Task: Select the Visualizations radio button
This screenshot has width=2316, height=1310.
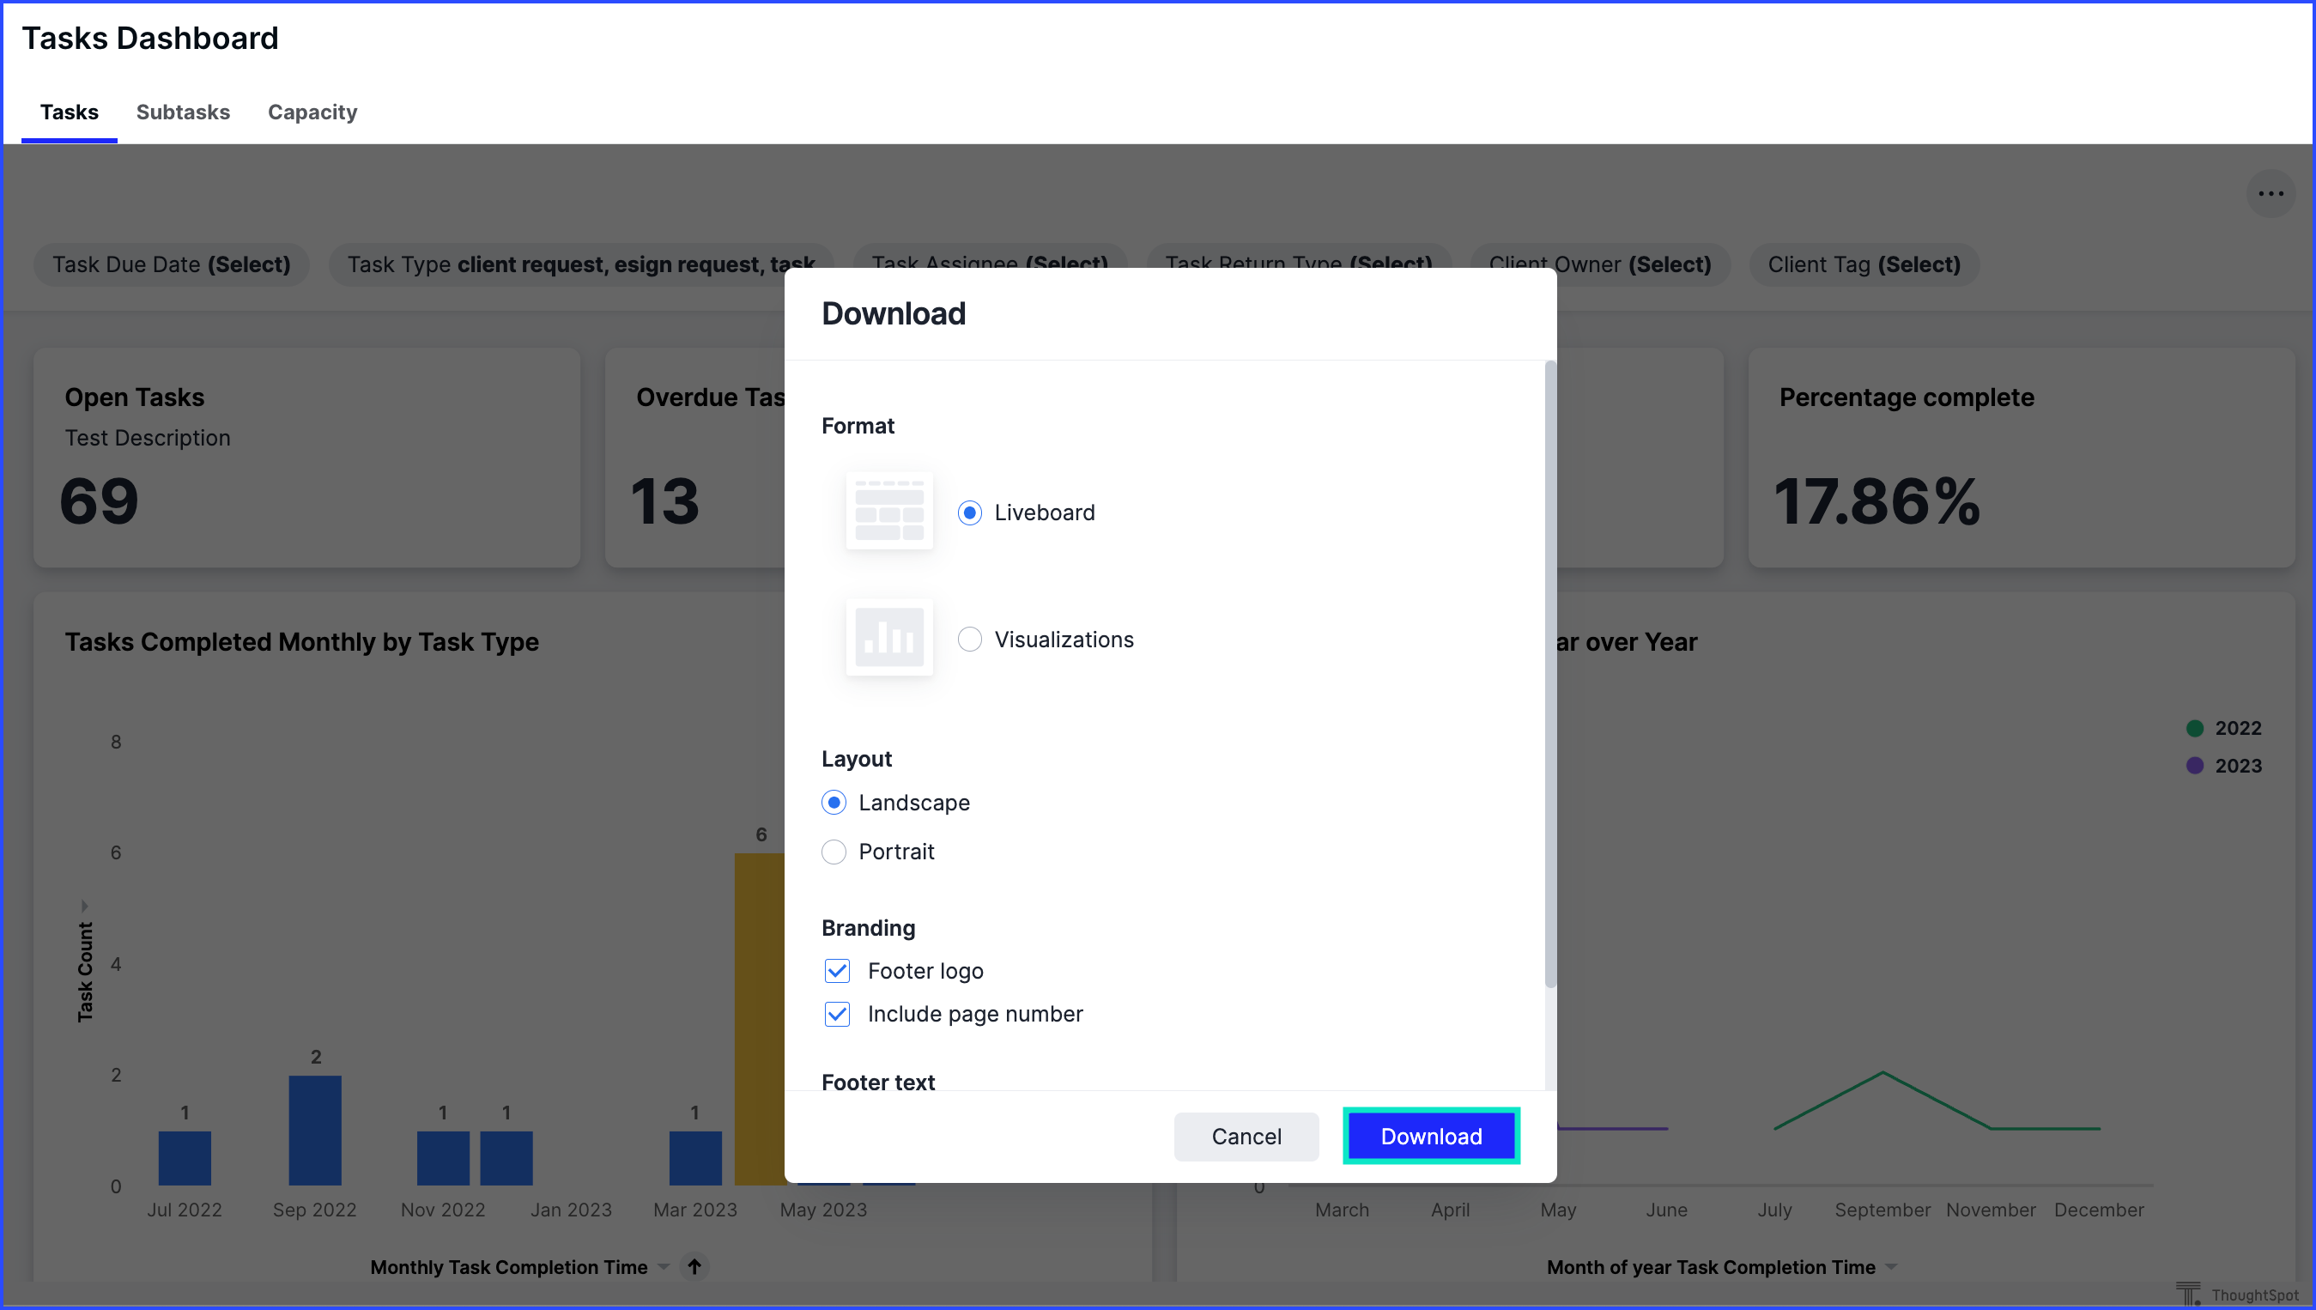Action: click(969, 640)
